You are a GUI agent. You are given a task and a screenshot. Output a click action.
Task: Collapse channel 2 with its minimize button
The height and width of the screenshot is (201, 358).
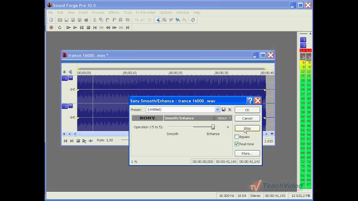(x=70, y=106)
